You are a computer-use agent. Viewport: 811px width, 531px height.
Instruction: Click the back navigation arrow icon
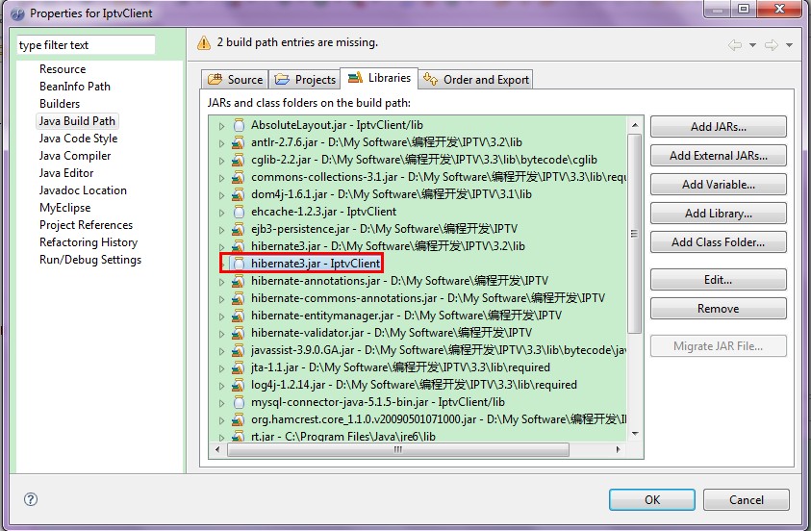pos(734,45)
